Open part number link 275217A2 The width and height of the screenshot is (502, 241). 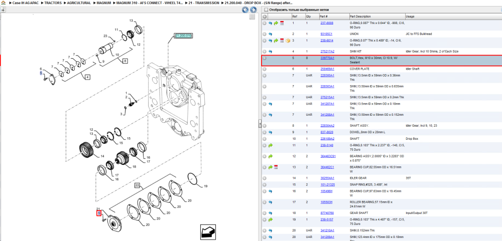tap(327, 52)
